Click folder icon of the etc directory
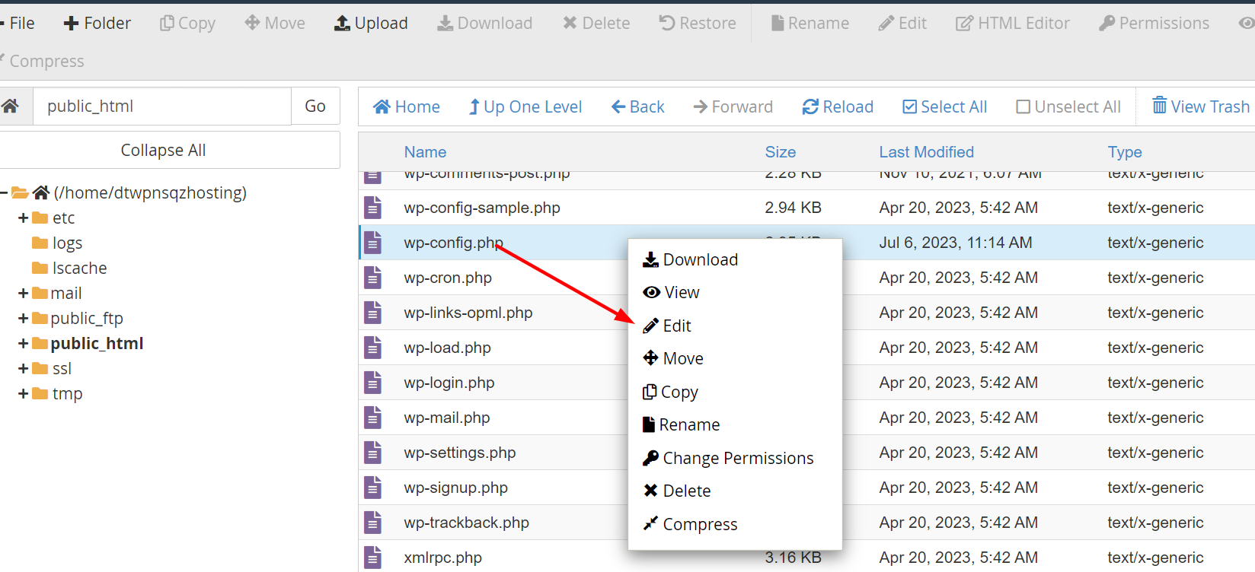 pyautogui.click(x=40, y=218)
